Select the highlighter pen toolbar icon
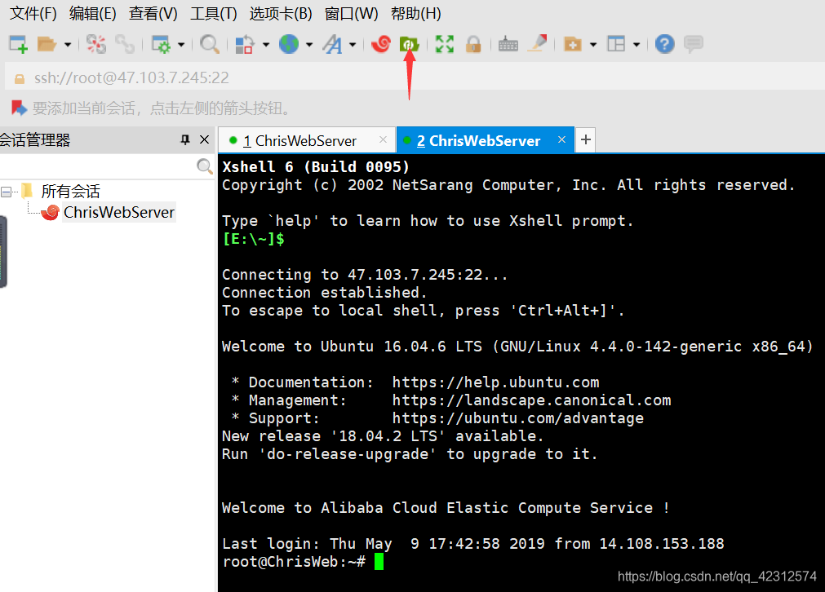The width and height of the screenshot is (825, 592). coord(537,44)
